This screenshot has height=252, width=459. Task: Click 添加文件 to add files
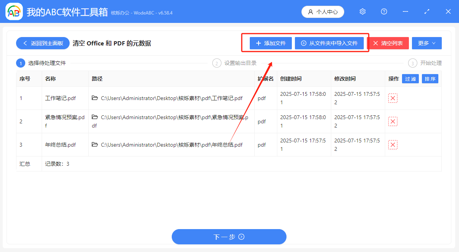(x=271, y=43)
